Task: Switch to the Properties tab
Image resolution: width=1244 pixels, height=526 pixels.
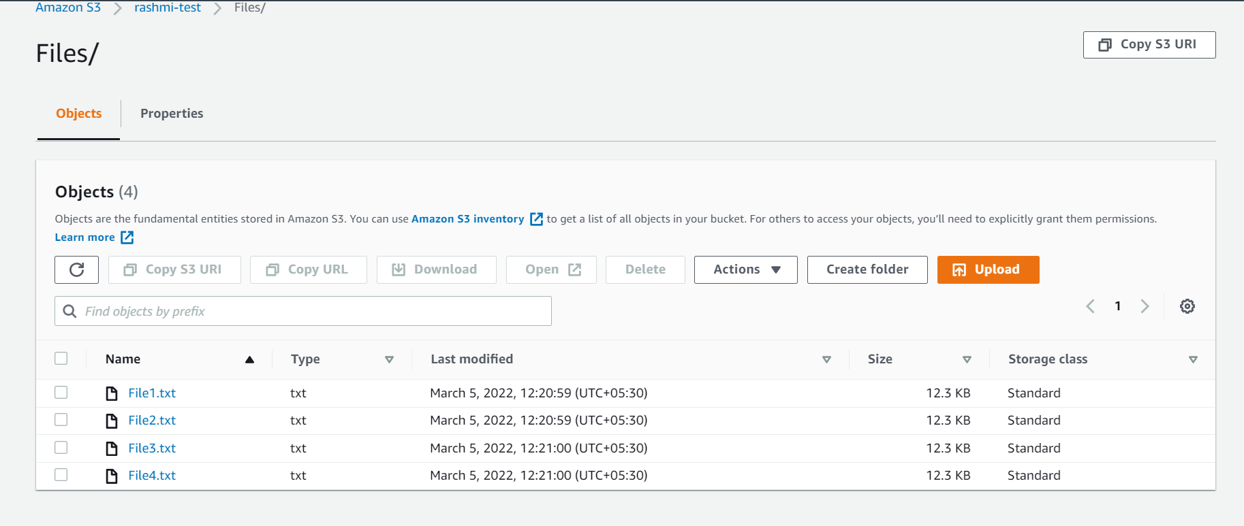Action: [172, 114]
